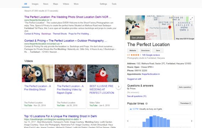Switch to the News tab
The width and height of the screenshot is (203, 128).
tap(46, 4)
